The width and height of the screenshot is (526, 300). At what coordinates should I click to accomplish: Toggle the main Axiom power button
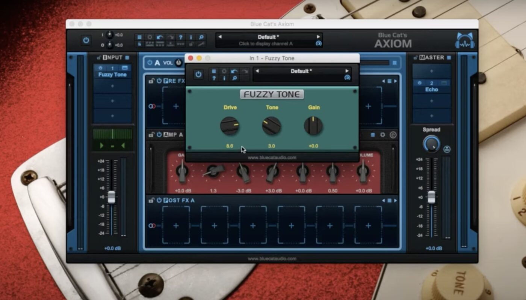coord(86,40)
